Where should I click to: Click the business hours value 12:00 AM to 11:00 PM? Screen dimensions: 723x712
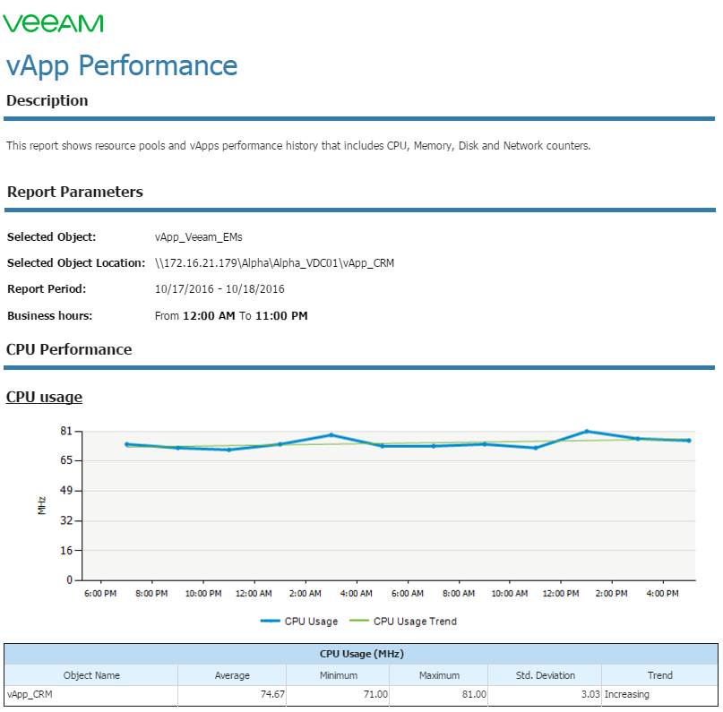pos(231,315)
